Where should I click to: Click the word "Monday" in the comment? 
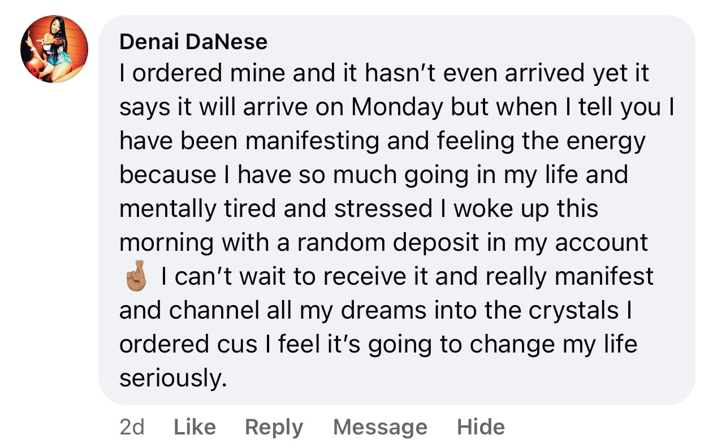click(x=397, y=107)
